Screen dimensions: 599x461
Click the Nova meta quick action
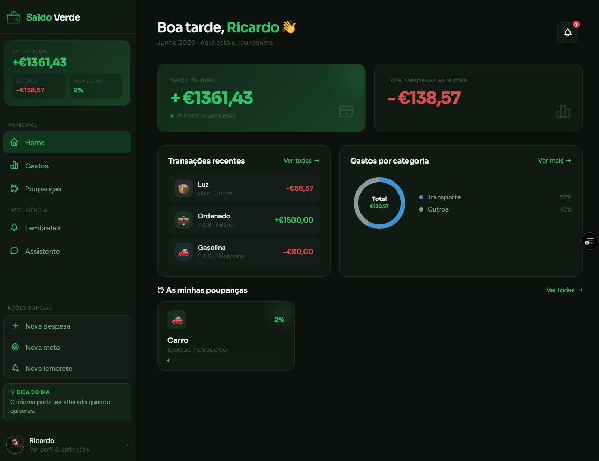pyautogui.click(x=67, y=347)
